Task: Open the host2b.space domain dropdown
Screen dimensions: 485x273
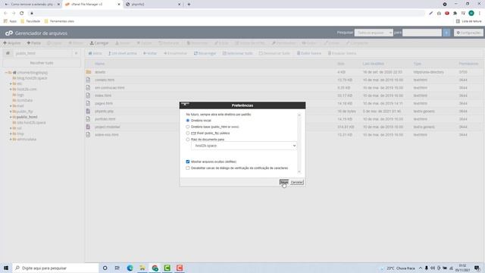Action: pos(244,146)
